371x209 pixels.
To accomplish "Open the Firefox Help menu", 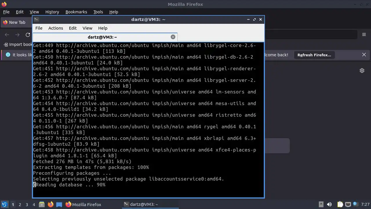I will click(x=114, y=12).
